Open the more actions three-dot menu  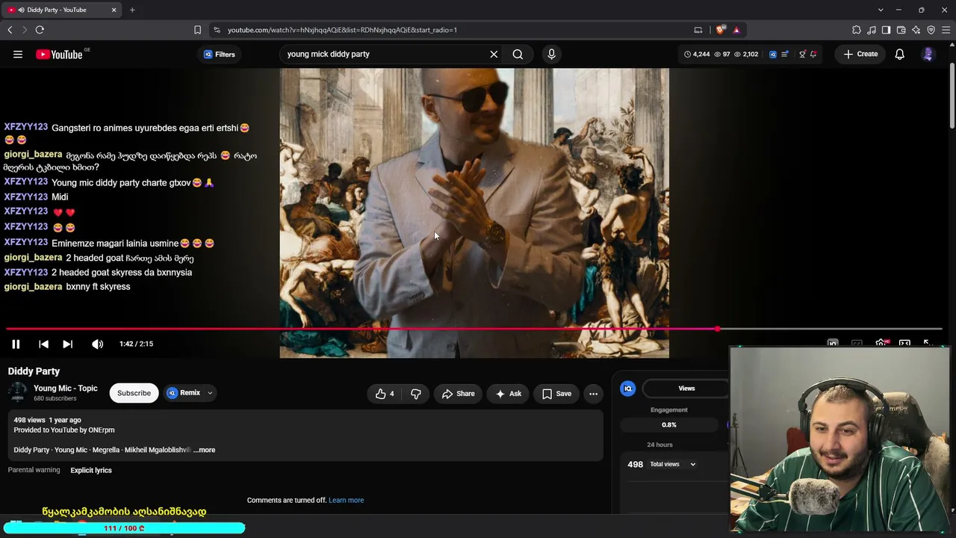tap(593, 394)
